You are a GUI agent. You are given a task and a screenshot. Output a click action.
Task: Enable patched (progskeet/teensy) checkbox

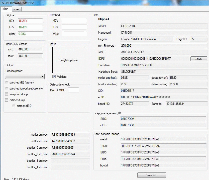point(7,88)
